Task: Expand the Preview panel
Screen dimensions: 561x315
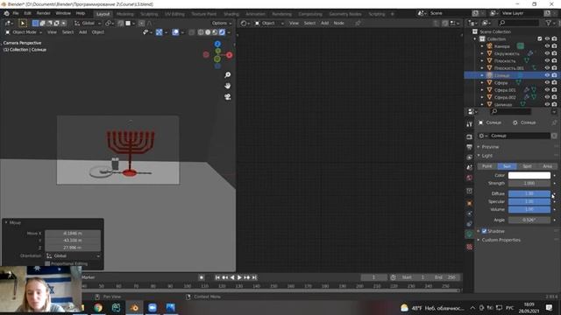Action: point(490,147)
